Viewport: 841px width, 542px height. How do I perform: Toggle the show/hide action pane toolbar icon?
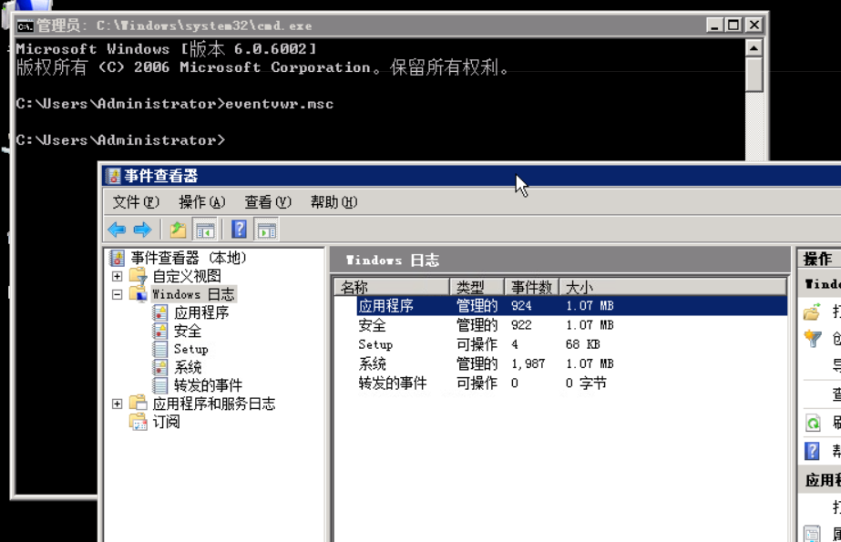coord(267,230)
